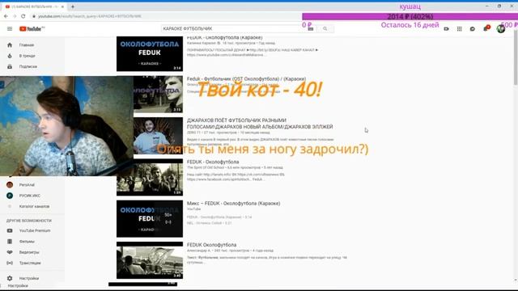Click the browser forward arrow

coord(15,16)
